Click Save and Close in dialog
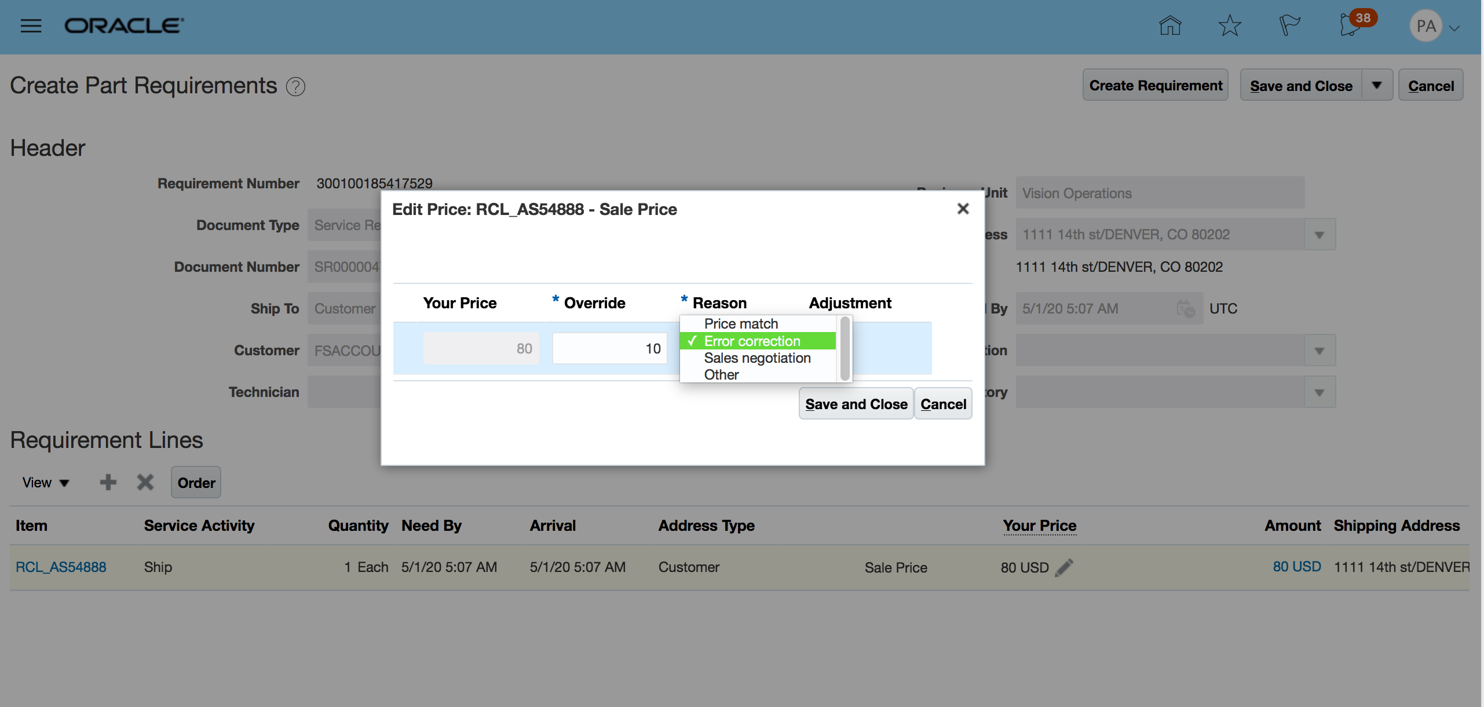This screenshot has height=707, width=1484. click(x=856, y=404)
